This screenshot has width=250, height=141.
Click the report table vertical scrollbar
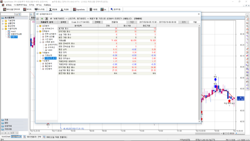[x=200, y=67]
